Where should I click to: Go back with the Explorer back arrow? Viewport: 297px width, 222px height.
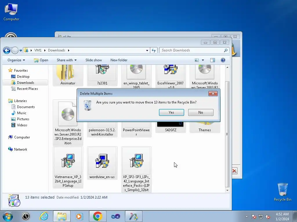coord(7,50)
